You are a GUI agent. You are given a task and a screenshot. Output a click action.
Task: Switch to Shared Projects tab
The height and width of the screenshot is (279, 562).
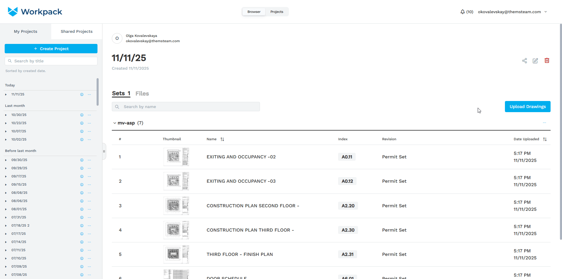click(x=76, y=31)
